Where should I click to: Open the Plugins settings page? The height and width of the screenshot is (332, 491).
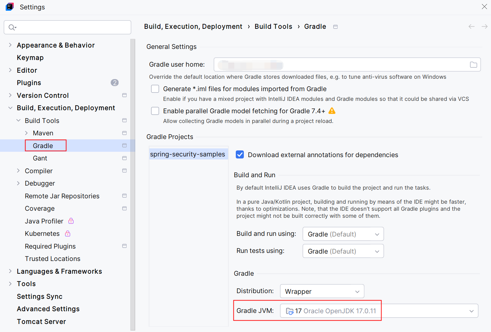(29, 83)
